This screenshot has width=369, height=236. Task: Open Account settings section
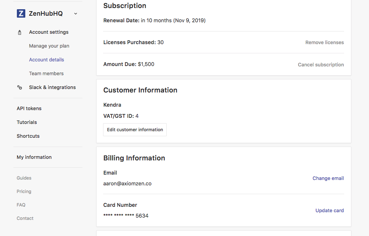tap(49, 32)
